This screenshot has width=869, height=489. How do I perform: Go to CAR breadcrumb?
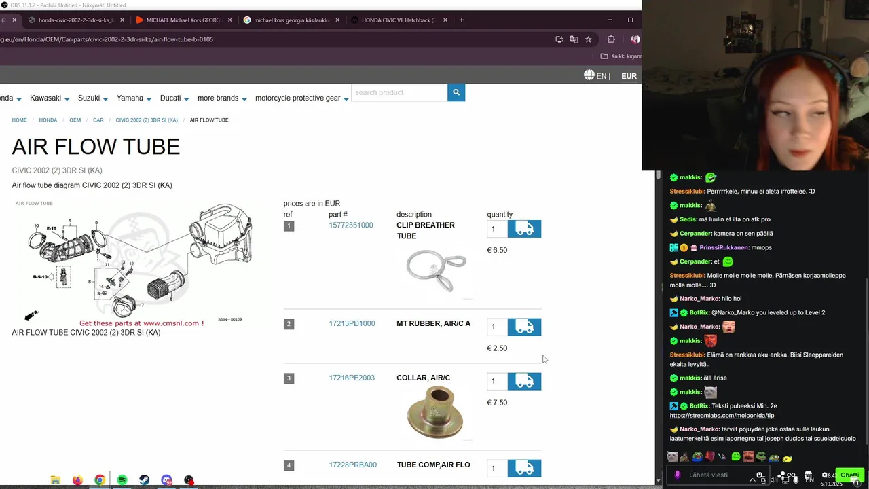98,120
